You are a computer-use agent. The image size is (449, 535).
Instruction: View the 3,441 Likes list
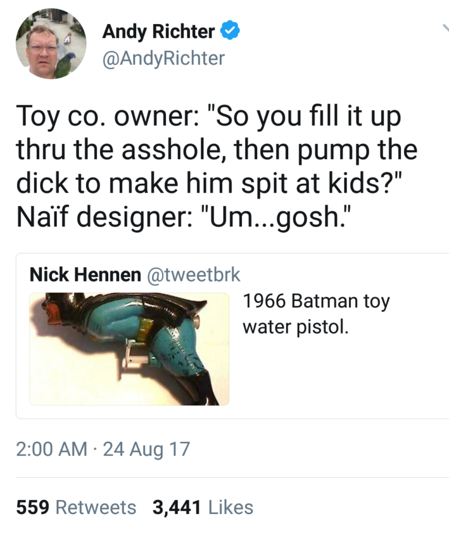point(203,507)
